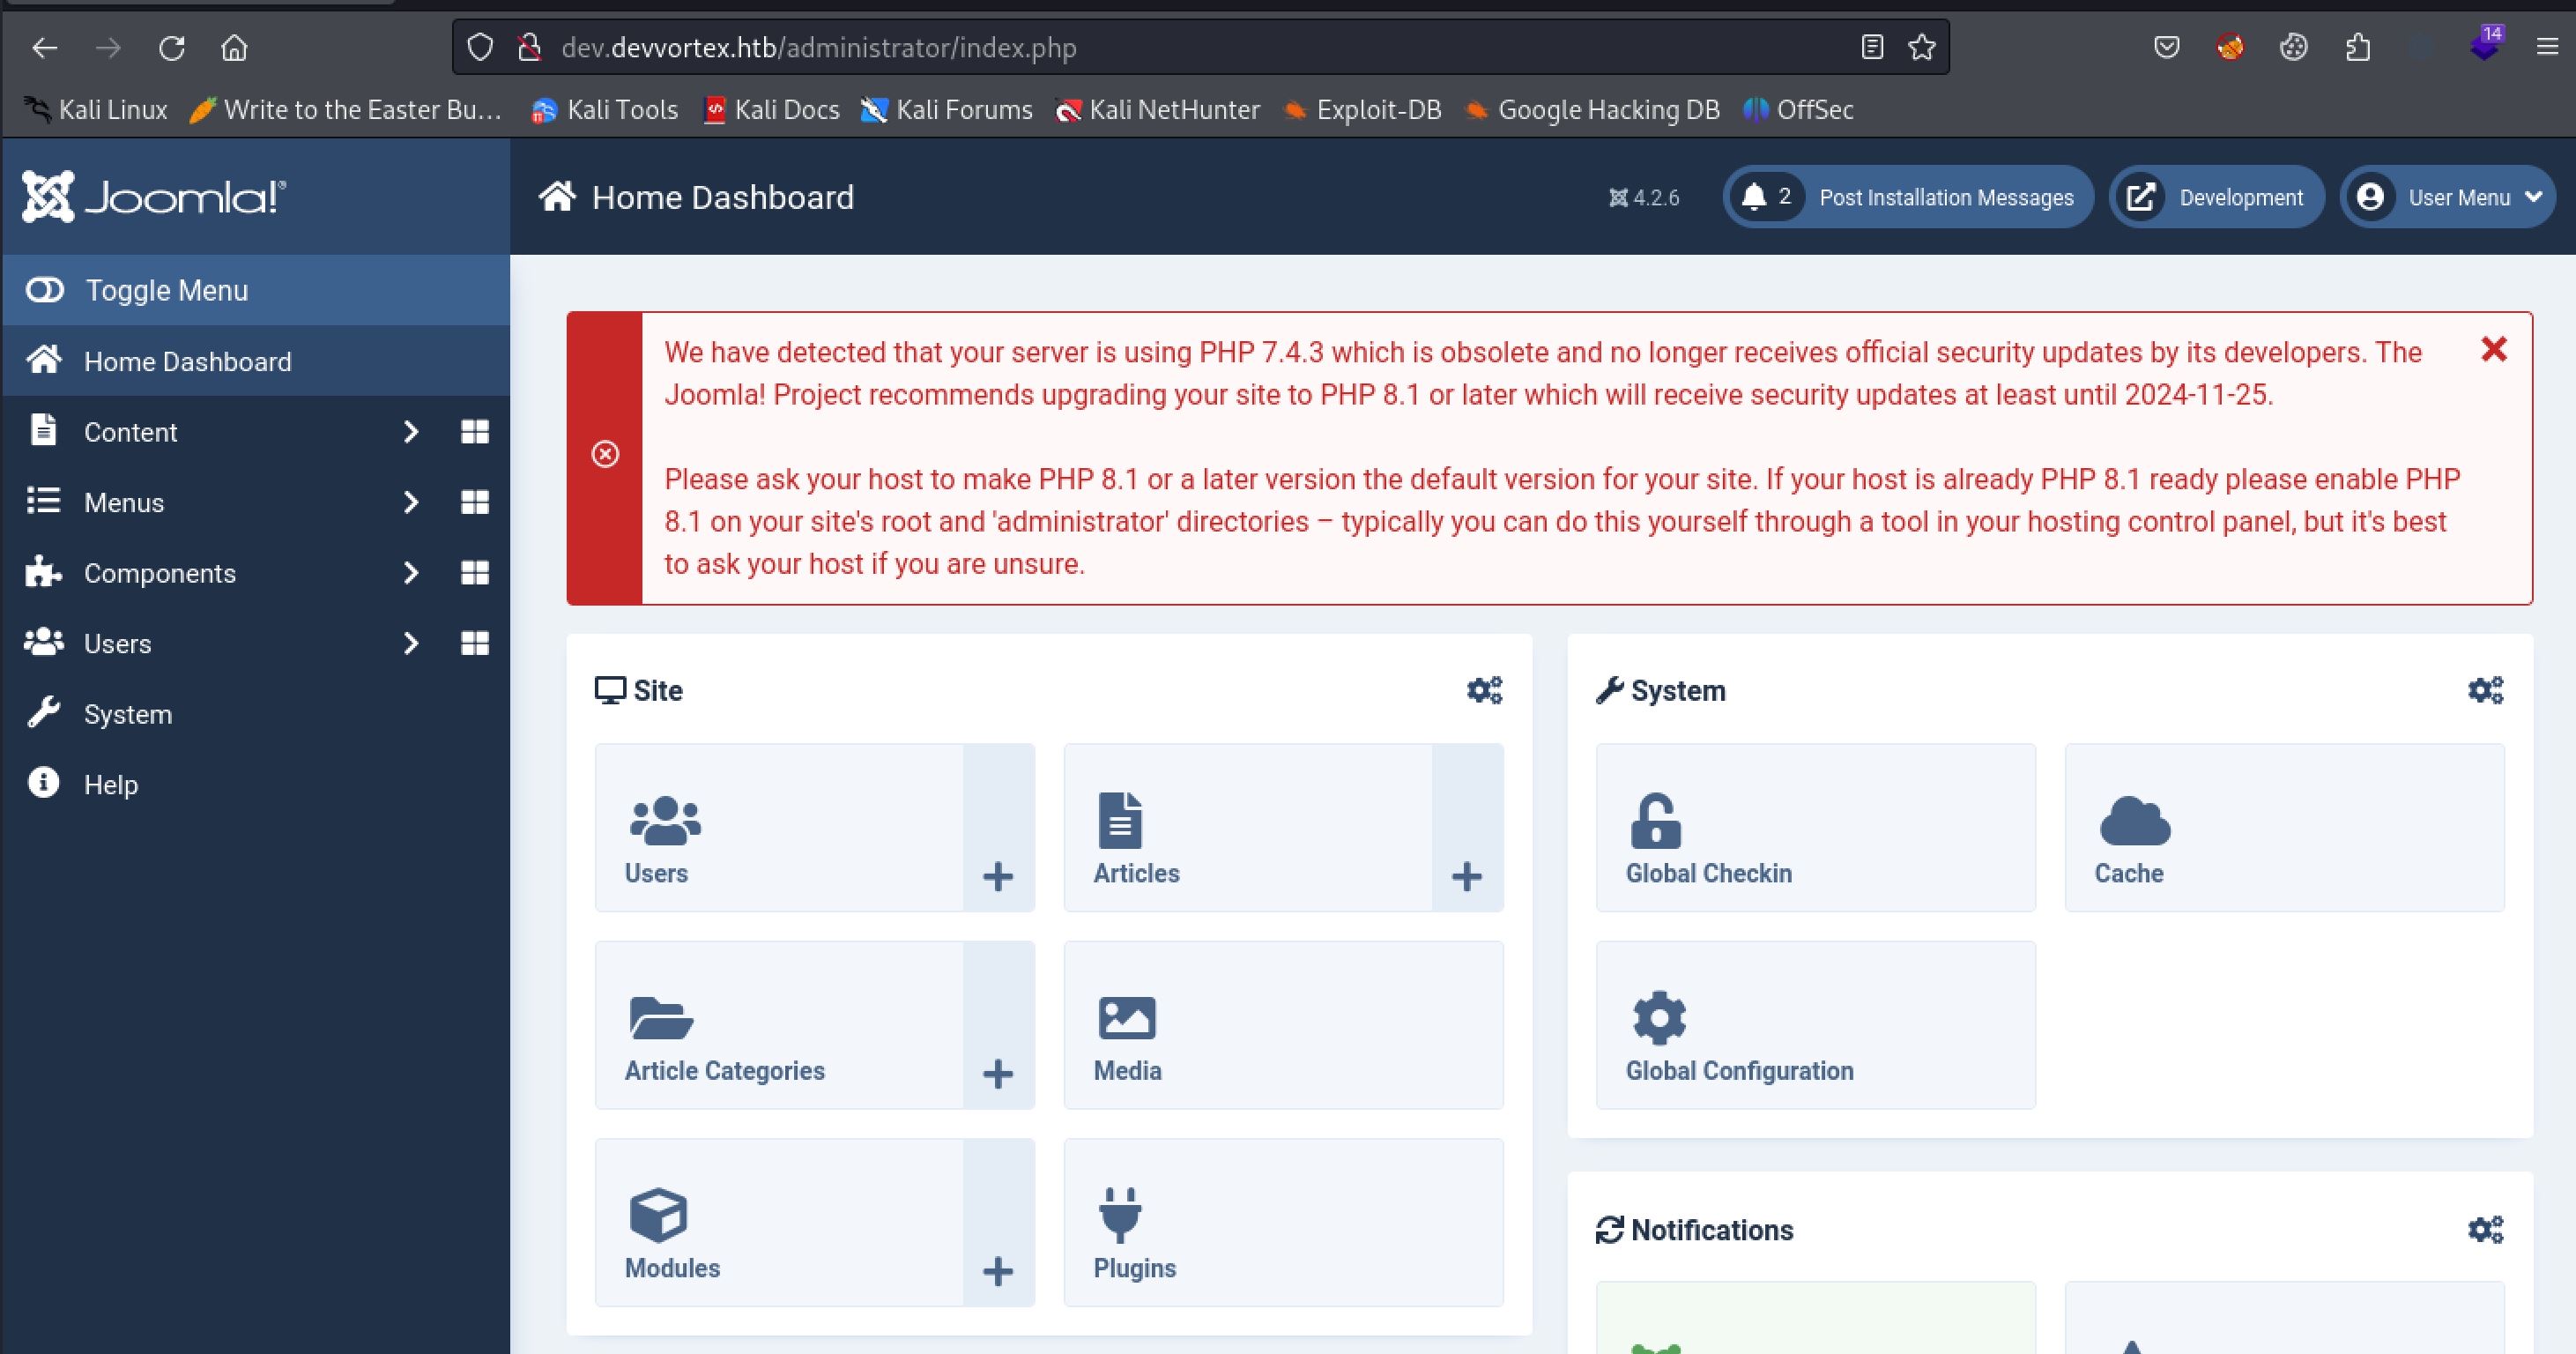Open the Media image icon tile
The image size is (2576, 1354).
(x=1126, y=1018)
